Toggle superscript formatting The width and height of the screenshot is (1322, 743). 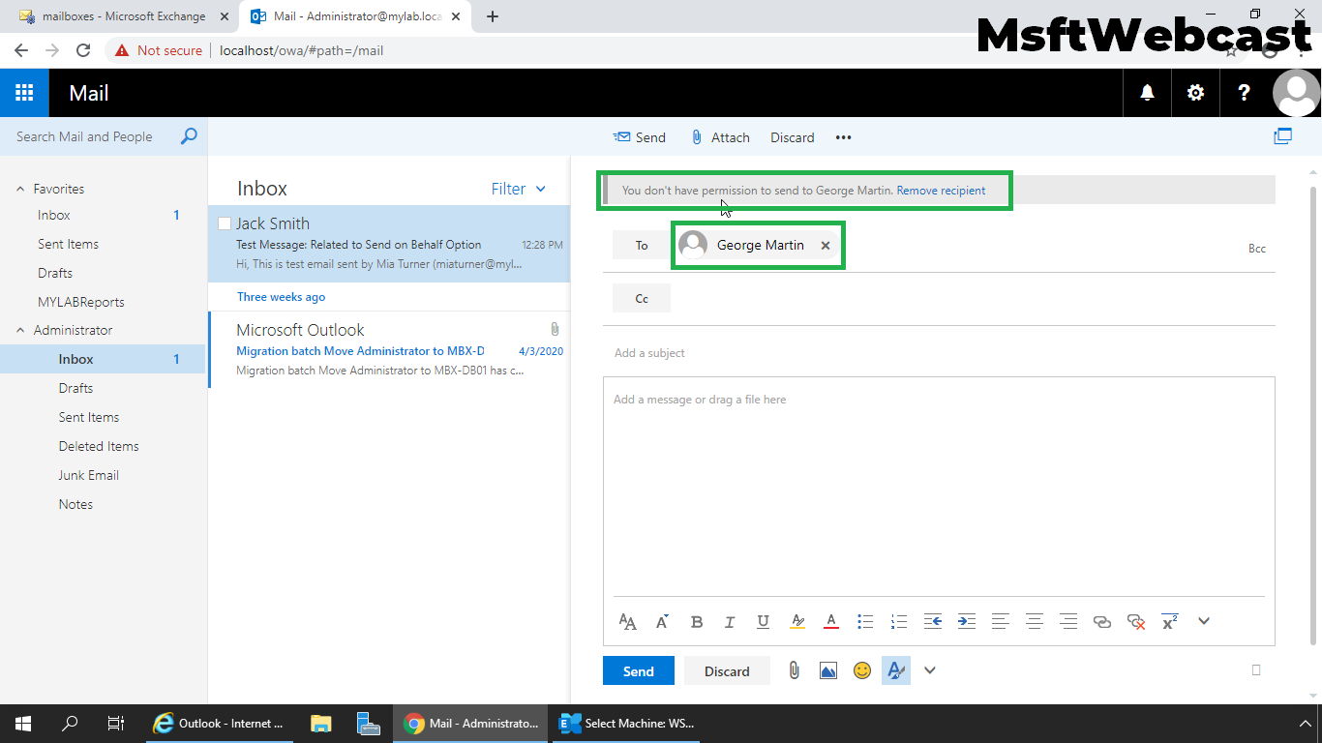[1169, 622]
